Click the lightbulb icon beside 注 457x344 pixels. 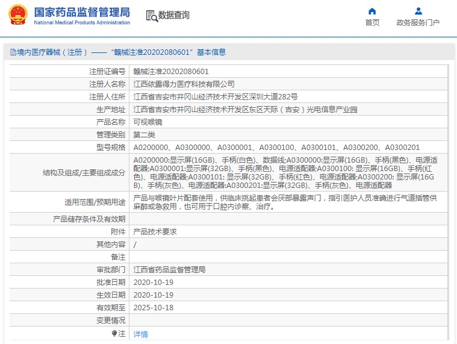click(x=114, y=333)
